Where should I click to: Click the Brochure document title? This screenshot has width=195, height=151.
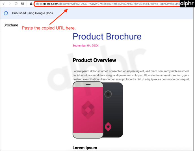click(11, 25)
